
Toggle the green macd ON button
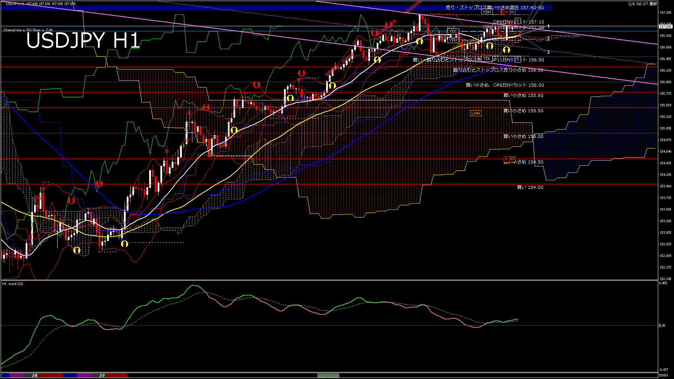tap(328, 376)
